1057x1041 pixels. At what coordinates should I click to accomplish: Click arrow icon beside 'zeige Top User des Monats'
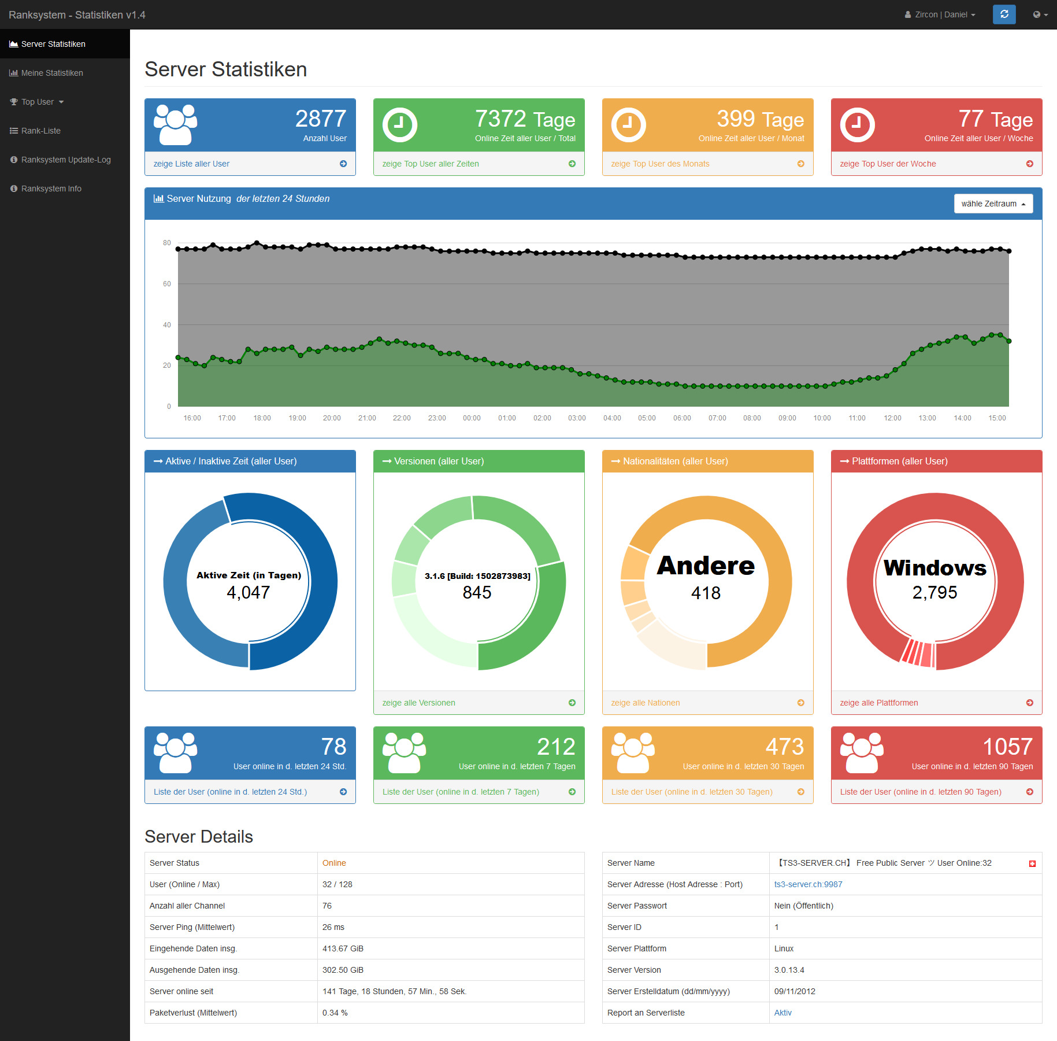[800, 164]
